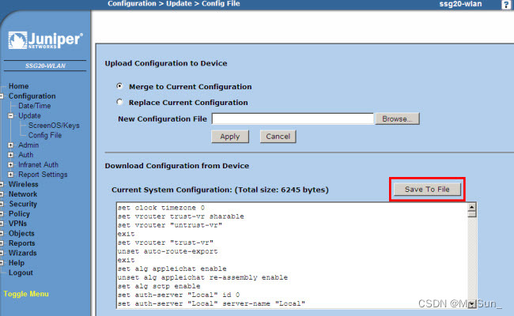Image resolution: width=514 pixels, height=316 pixels.
Task: Expand the Auth tree node
Action: [11, 155]
